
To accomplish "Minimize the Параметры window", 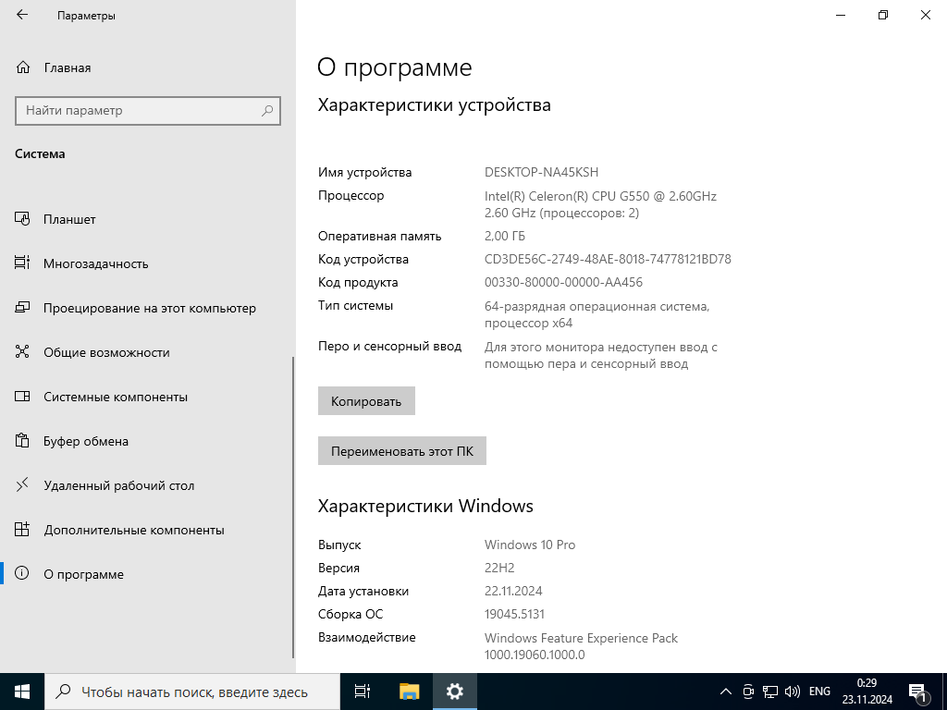I will (841, 15).
